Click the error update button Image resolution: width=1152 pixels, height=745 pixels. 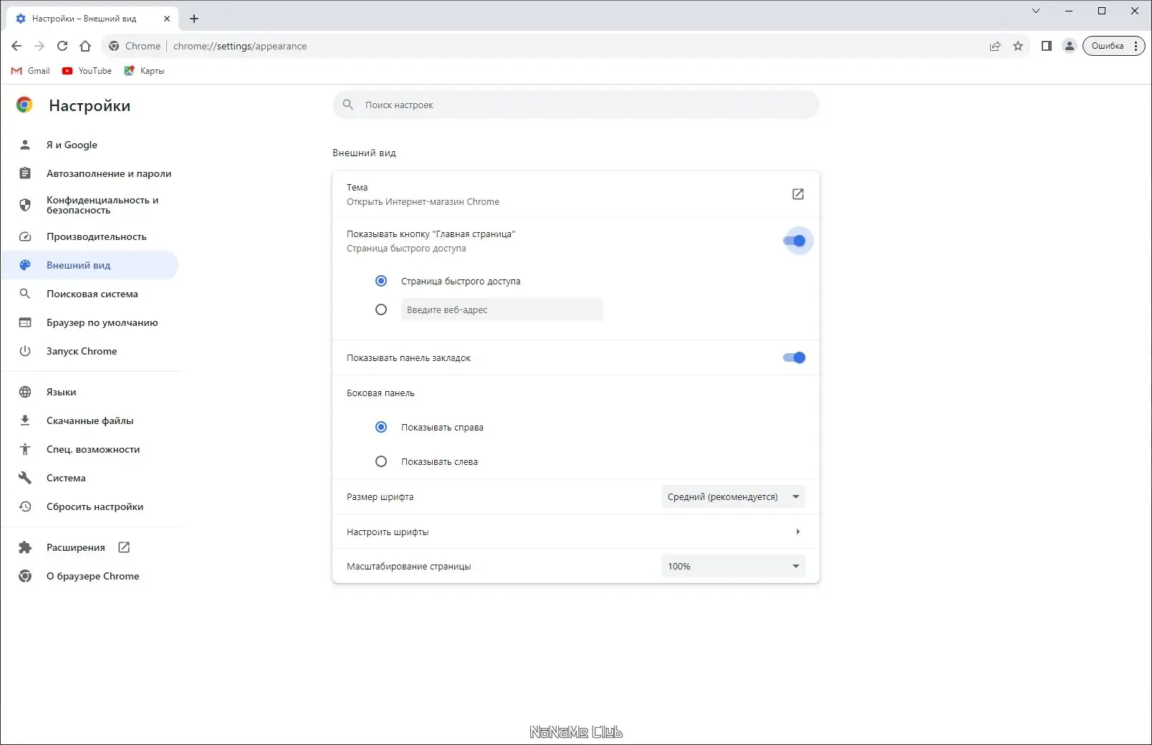[1108, 46]
